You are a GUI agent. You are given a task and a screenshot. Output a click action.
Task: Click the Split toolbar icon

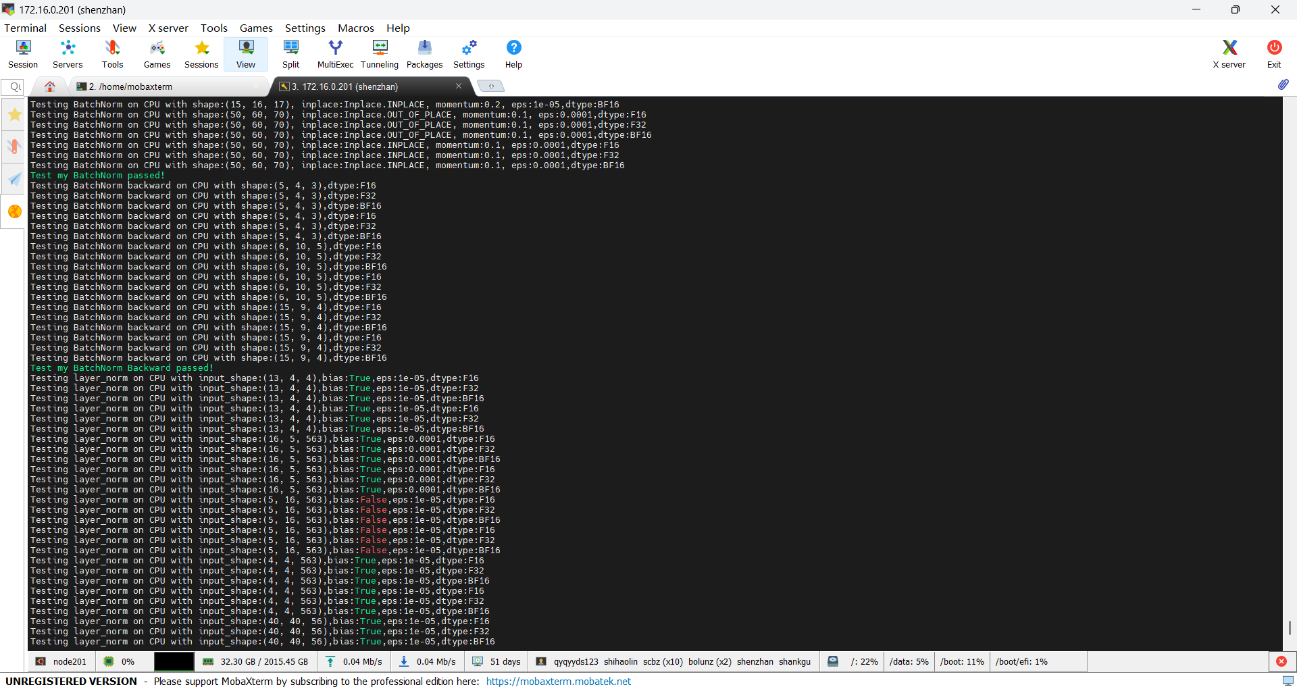pos(290,53)
